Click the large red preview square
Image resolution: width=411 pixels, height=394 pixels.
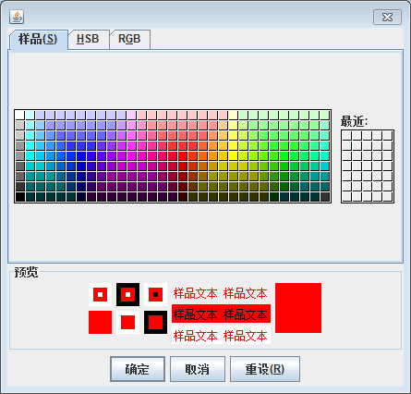tap(298, 308)
